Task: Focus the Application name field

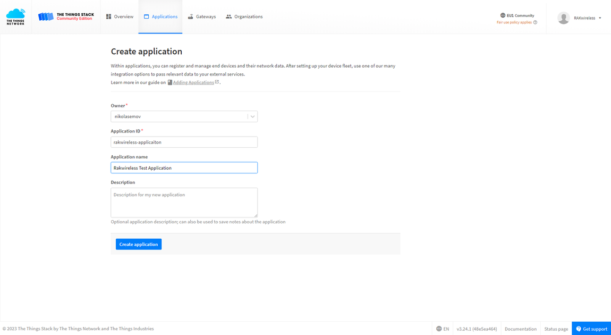Action: [x=184, y=167]
